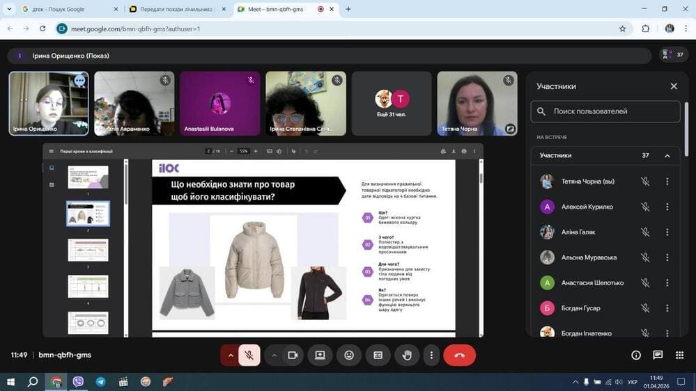The height and width of the screenshot is (391, 696).
Task: Turn on the camera
Action: click(293, 356)
